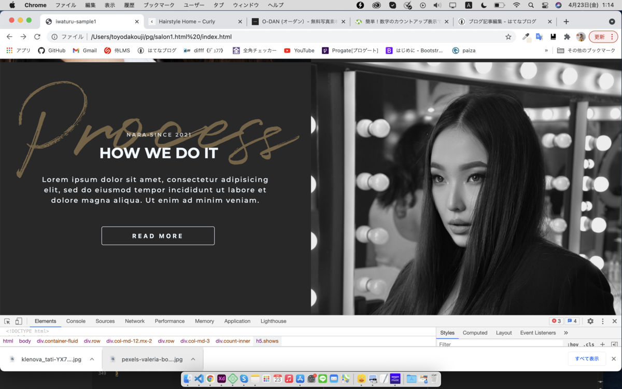Select the h5.shows breadcrumb
The image size is (622, 389).
267,341
